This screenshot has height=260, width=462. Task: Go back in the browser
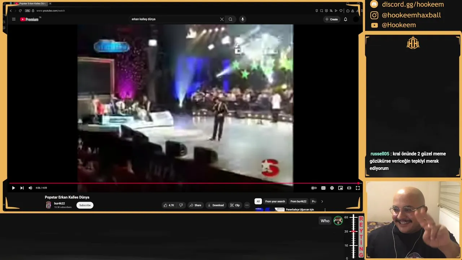tap(11, 10)
